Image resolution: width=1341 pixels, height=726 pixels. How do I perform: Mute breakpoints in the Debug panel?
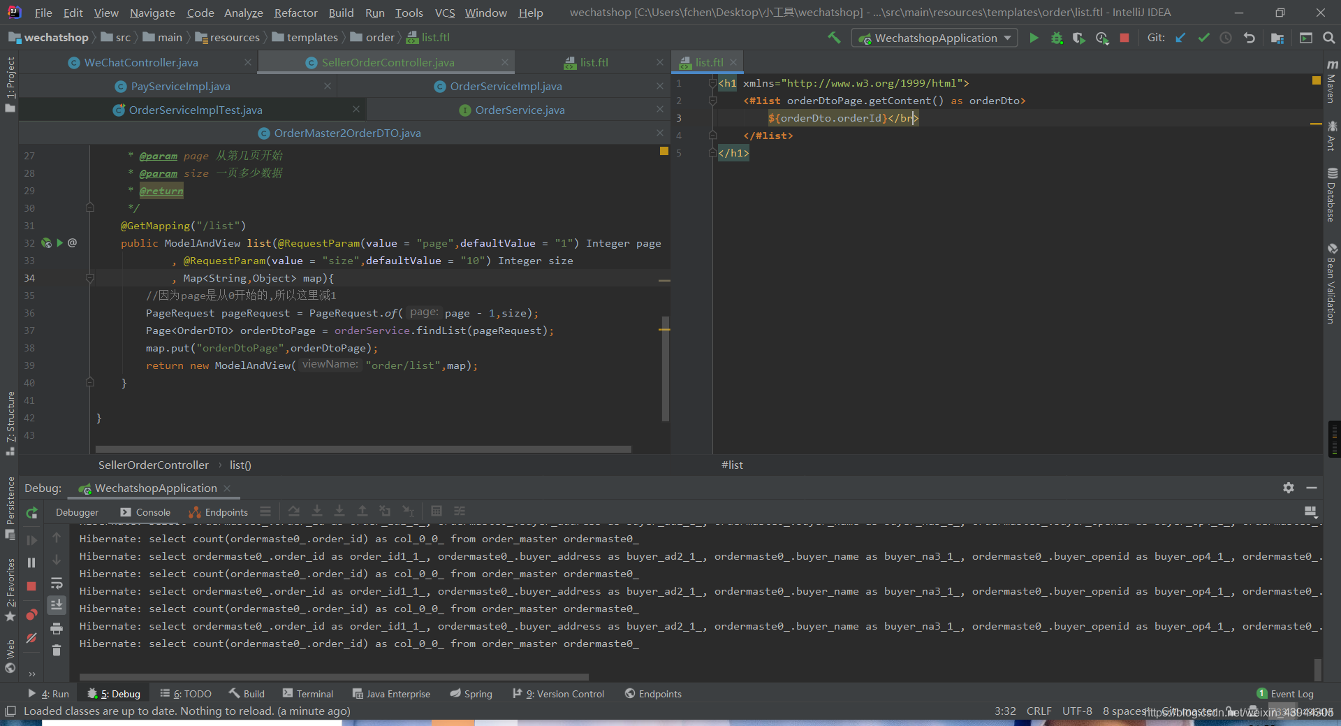[31, 638]
